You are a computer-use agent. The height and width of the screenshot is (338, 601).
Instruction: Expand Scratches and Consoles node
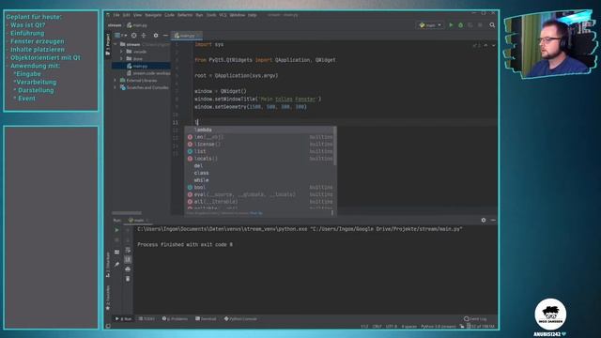116,87
